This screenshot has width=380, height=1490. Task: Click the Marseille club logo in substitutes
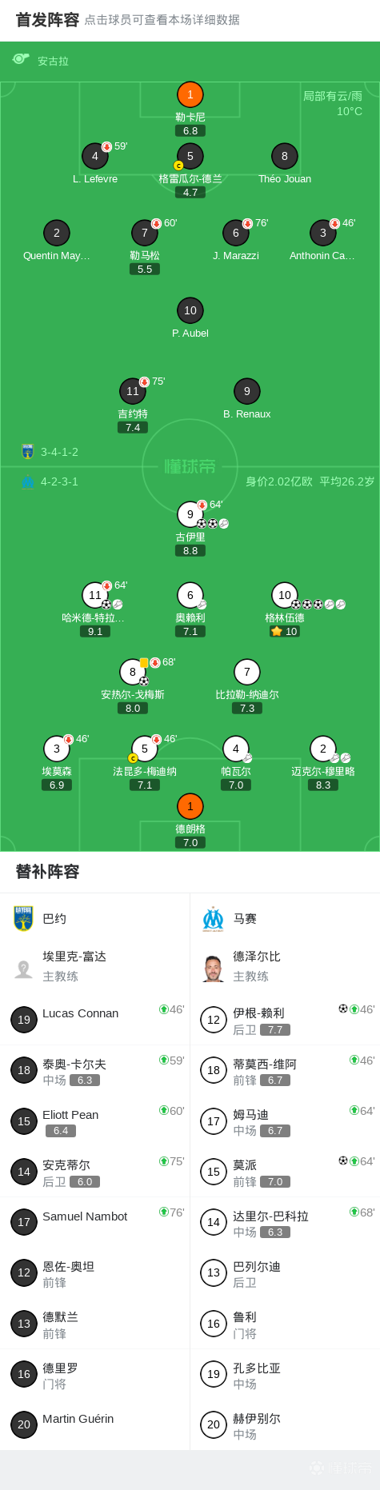tap(213, 919)
